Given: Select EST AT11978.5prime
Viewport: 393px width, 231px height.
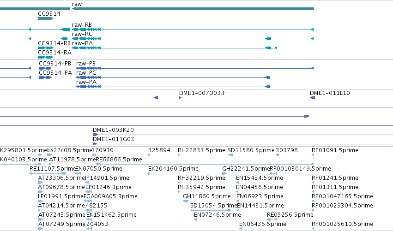Looking at the screenshot, I should (72, 160).
